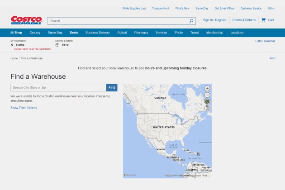This screenshot has height=190, width=285.
Task: Click the Terms link on the map
Action: click(204, 176)
